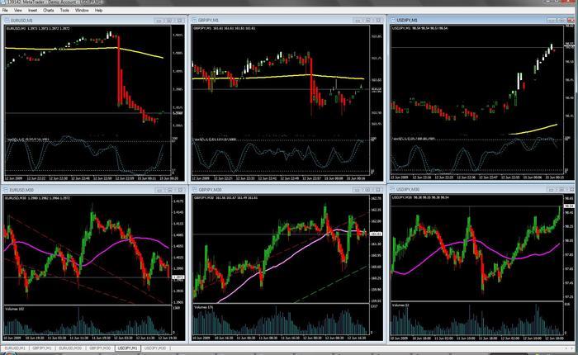Click the GBPJPY,M30 chart window icon

pos(195,190)
